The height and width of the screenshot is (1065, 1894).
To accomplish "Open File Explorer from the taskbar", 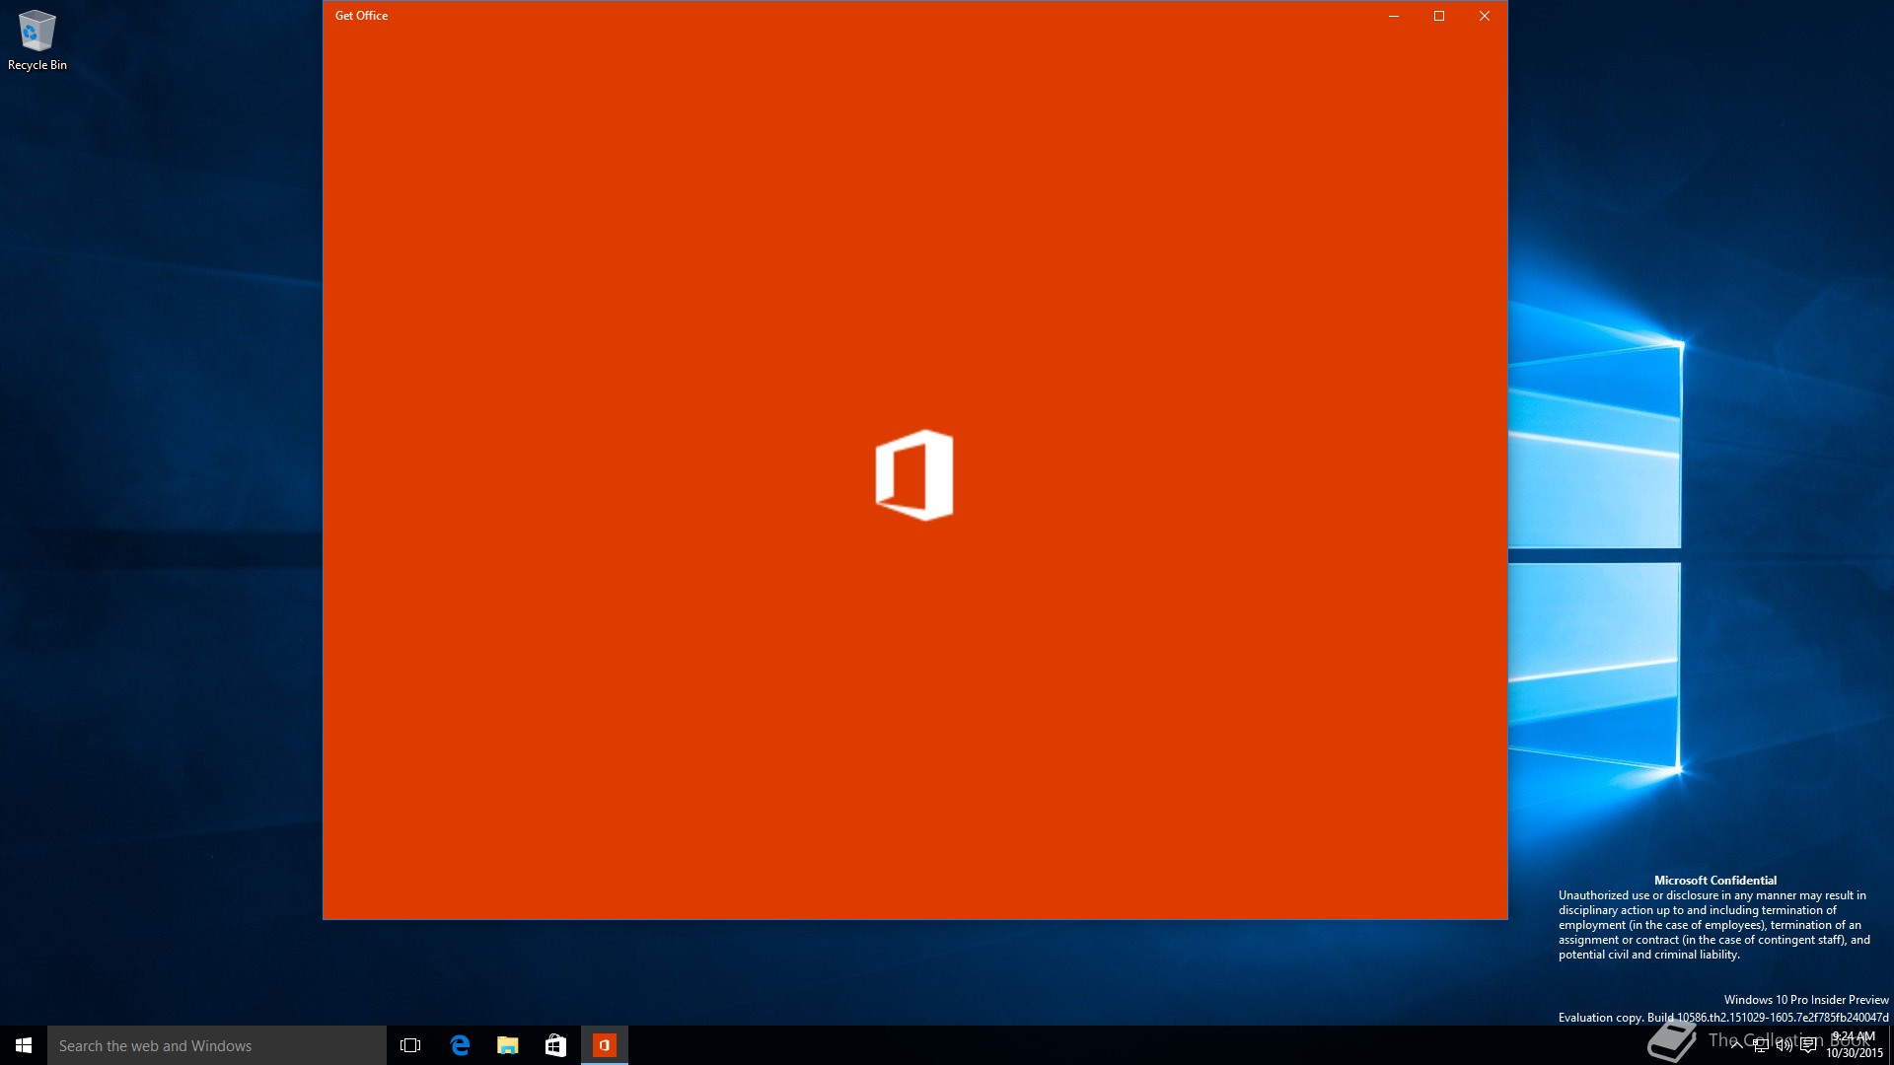I will click(x=508, y=1045).
